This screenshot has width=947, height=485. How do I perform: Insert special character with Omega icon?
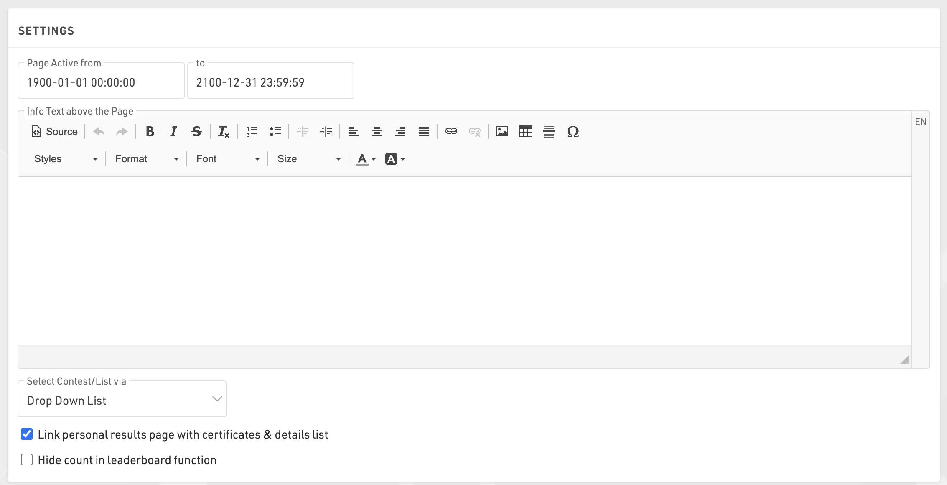tap(573, 132)
